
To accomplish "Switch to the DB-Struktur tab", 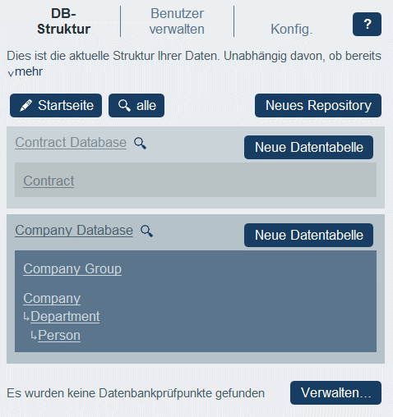I will pyautogui.click(x=63, y=21).
